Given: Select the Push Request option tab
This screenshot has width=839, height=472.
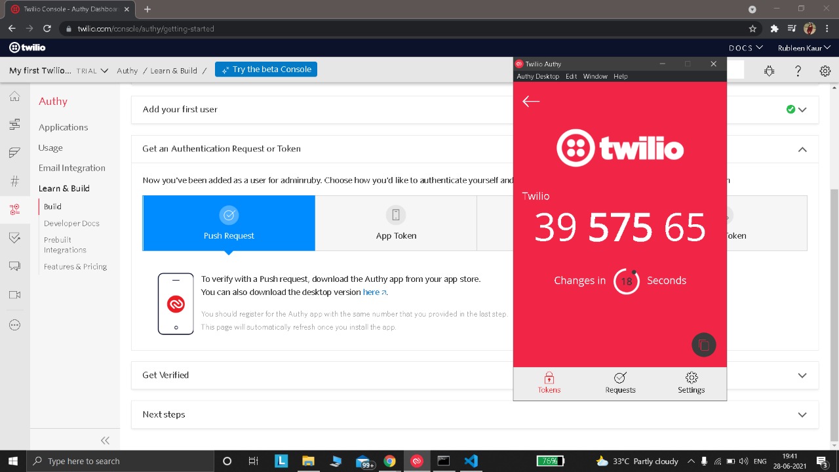Looking at the screenshot, I should click(229, 223).
